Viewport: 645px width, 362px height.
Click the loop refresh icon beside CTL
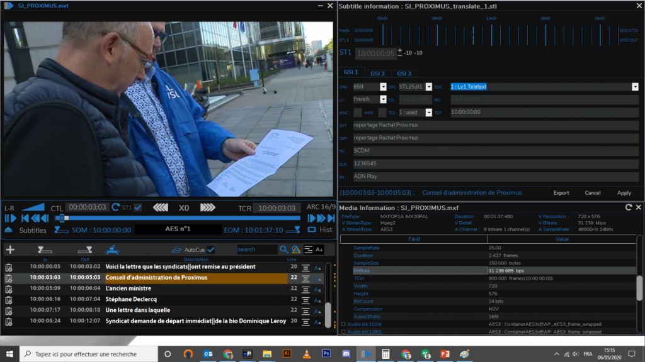point(115,207)
